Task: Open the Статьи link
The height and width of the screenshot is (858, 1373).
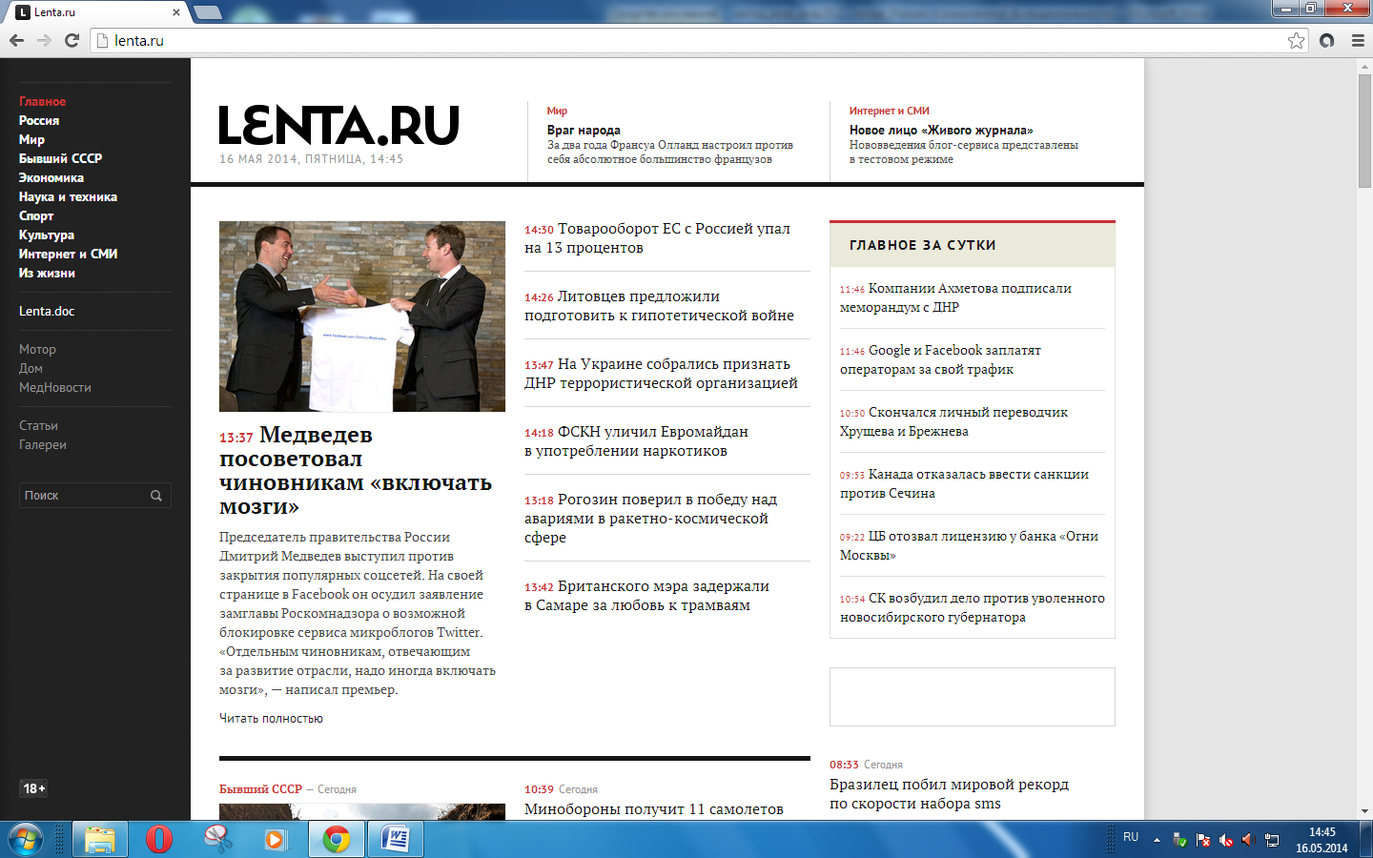Action: tap(38, 426)
